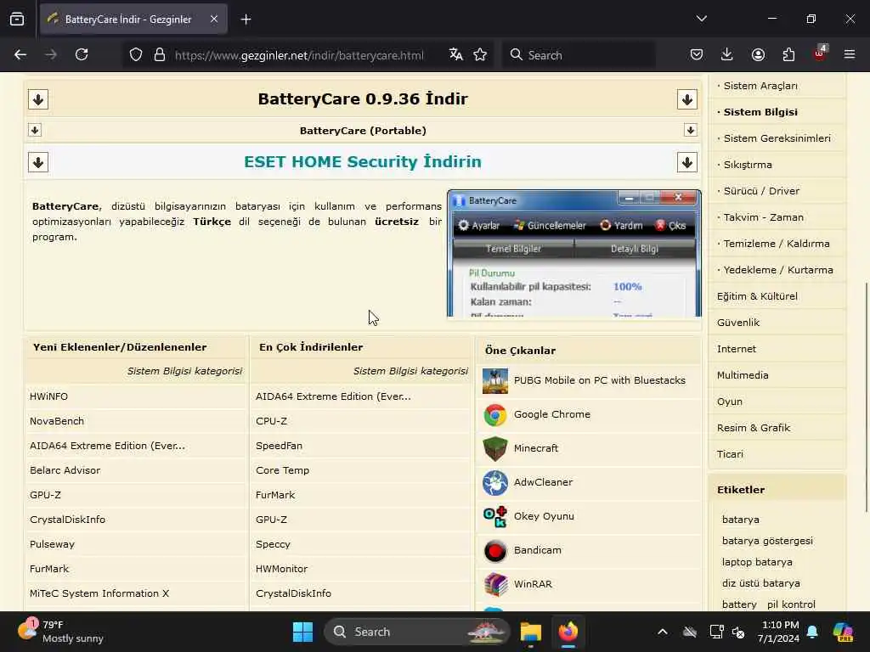870x652 pixels.
Task: Open Yedekleme / Kurtarma category
Action: [x=778, y=270]
